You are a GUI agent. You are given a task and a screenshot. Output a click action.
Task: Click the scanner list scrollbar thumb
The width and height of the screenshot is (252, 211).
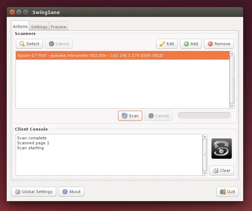tap(232, 80)
